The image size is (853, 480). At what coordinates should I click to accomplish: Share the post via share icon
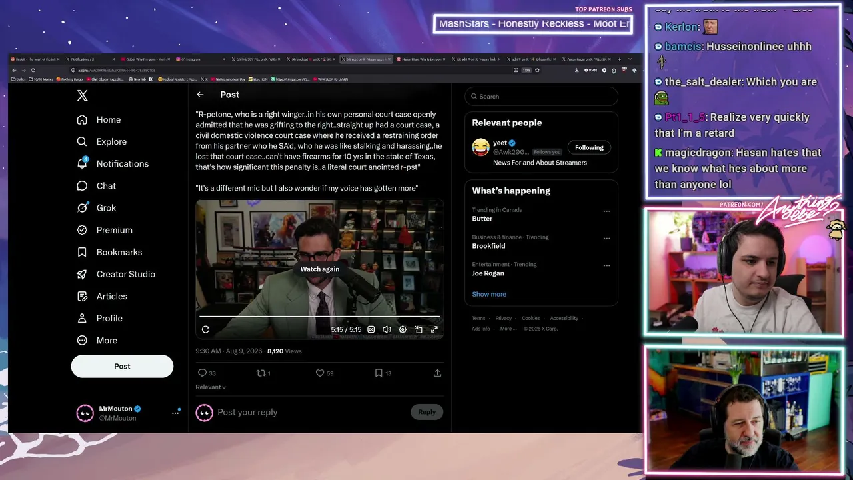437,373
